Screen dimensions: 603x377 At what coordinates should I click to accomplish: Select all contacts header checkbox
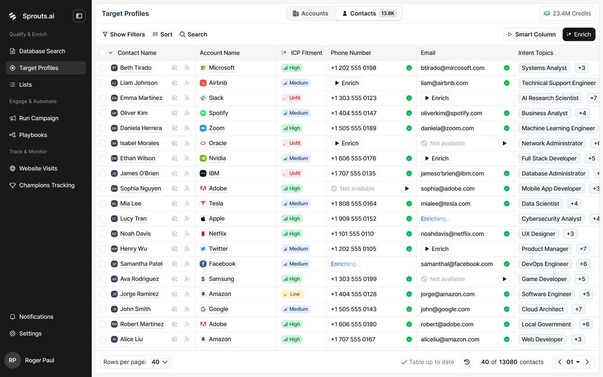tap(103, 53)
